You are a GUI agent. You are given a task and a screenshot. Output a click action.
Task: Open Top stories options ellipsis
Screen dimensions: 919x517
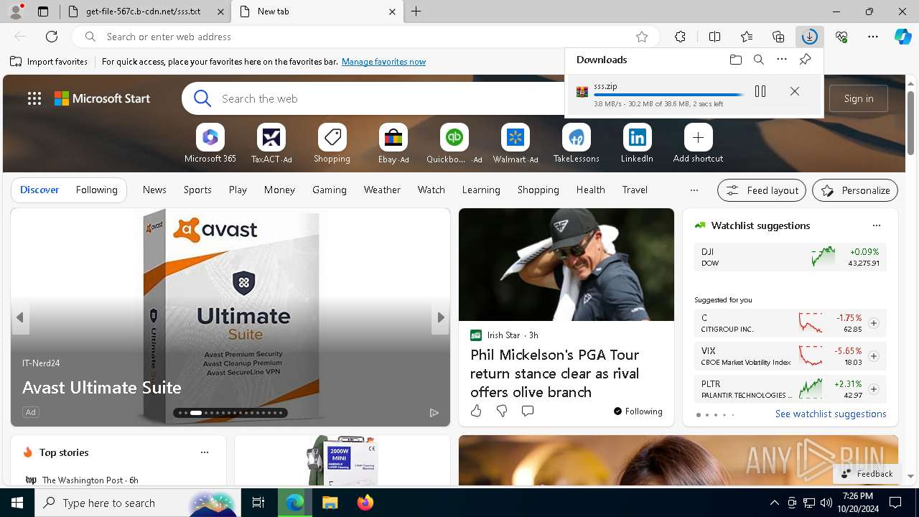205,452
